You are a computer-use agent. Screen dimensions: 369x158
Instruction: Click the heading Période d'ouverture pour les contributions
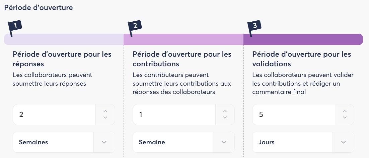[x=182, y=59]
